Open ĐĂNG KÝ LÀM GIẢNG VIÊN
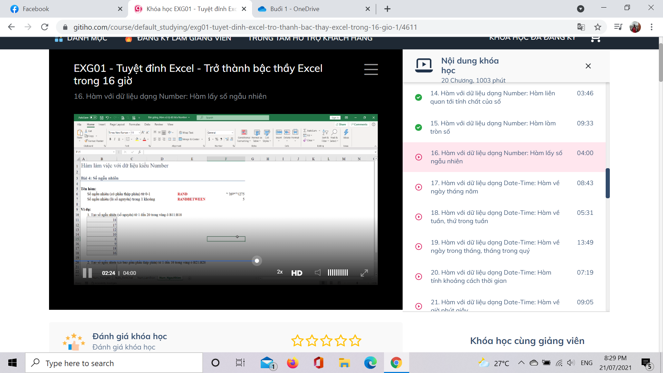663x373 pixels. coord(178,38)
